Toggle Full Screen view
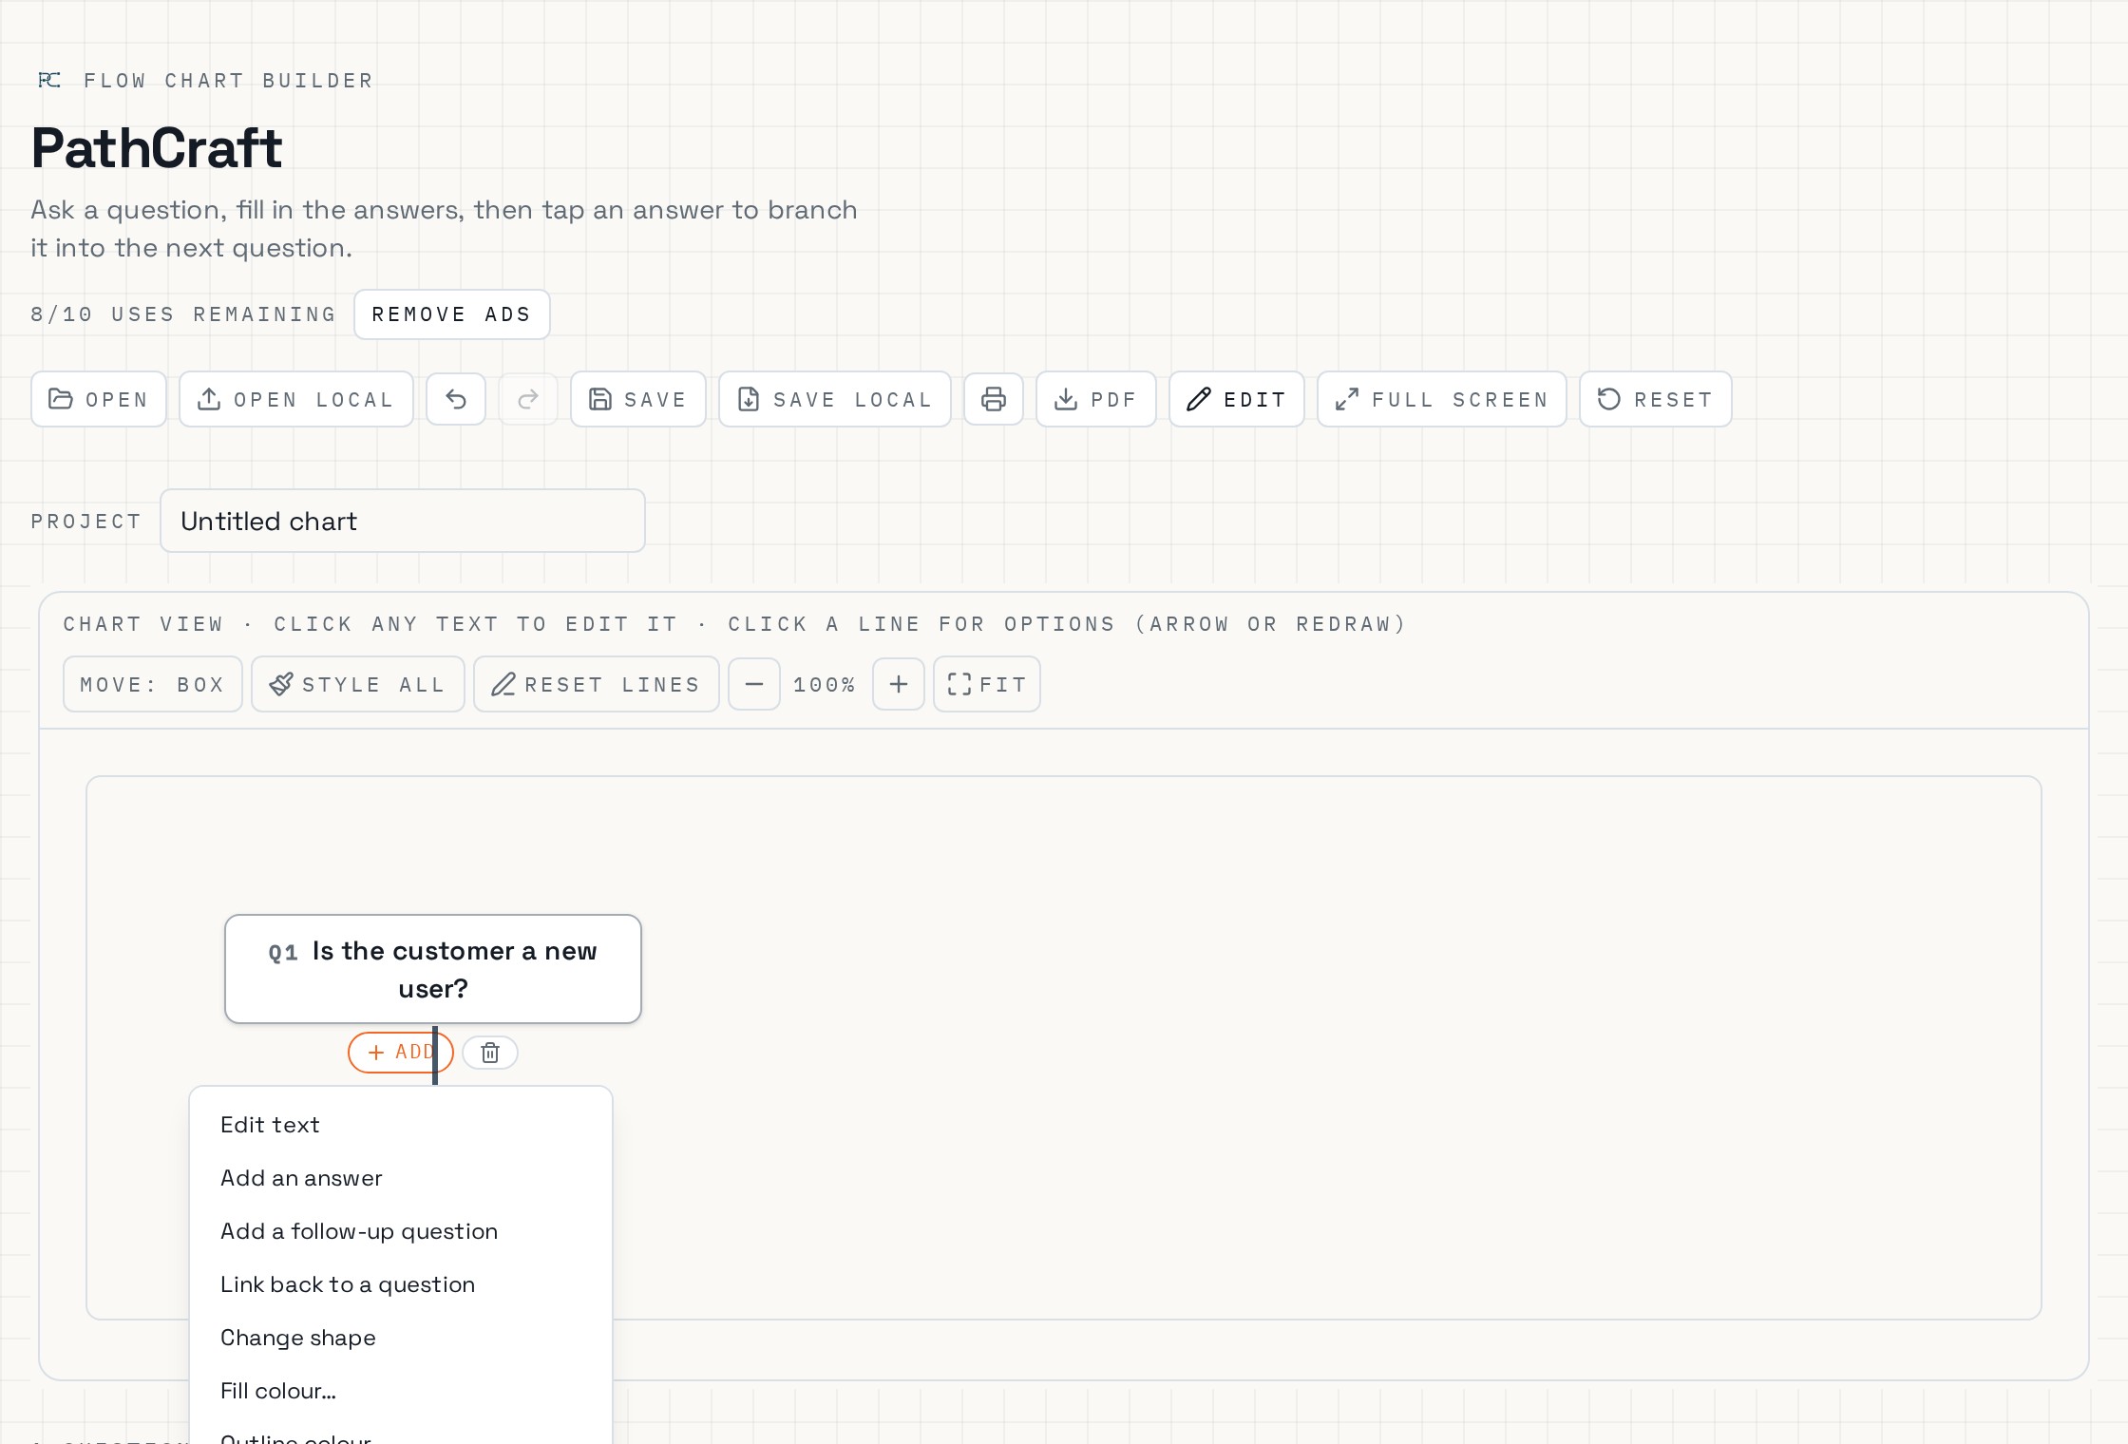Image resolution: width=2128 pixels, height=1444 pixels. pos(1442,399)
